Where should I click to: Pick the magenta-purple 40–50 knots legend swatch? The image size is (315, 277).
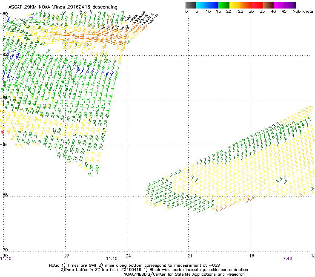pos(285,5)
